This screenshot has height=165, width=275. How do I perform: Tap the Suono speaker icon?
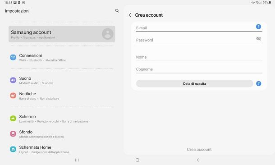coord(13,80)
